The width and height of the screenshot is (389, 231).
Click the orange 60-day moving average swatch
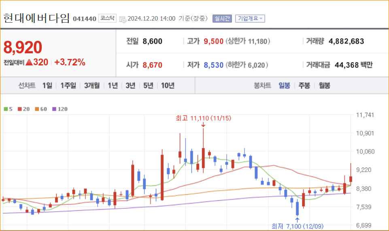pyautogui.click(x=37, y=109)
